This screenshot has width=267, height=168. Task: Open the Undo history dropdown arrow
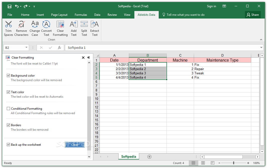21,7
